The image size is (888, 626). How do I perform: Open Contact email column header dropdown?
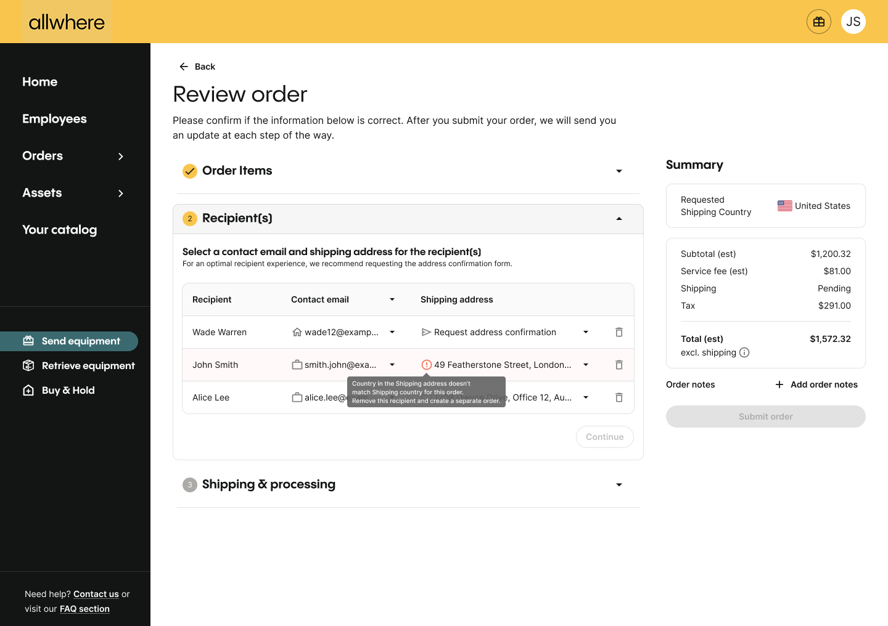[392, 299]
